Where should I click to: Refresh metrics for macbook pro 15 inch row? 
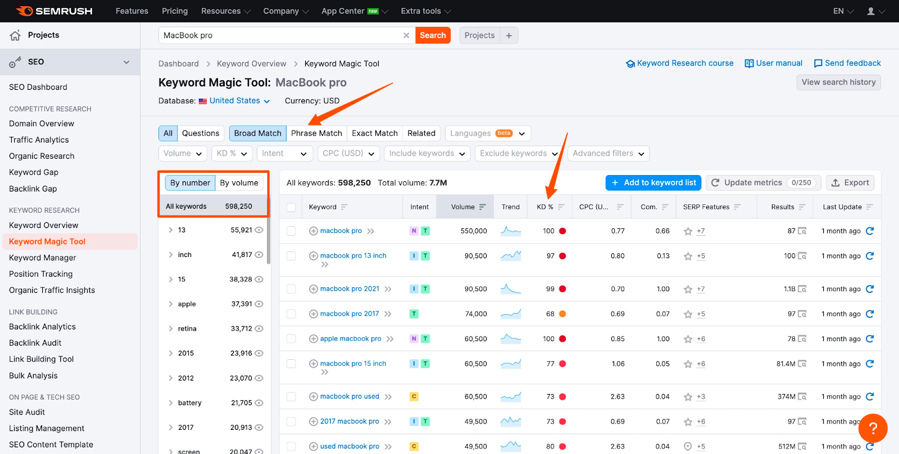(x=870, y=364)
